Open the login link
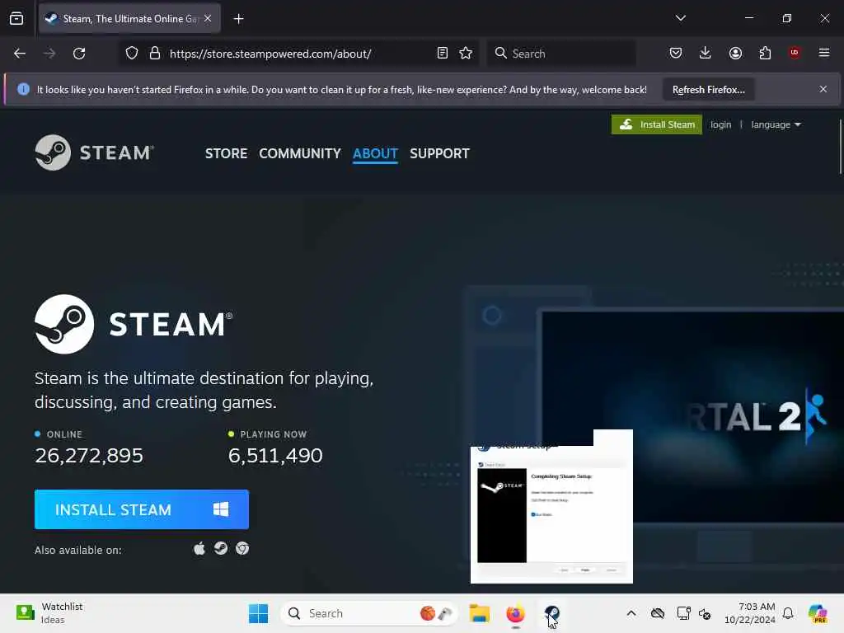This screenshot has height=633, width=844. tap(720, 124)
